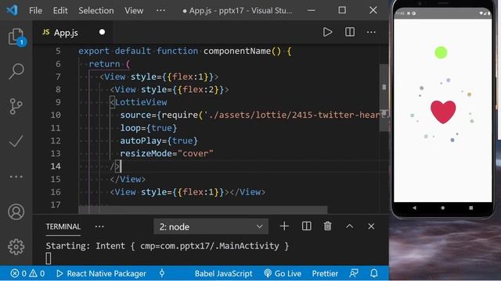Screen dimensions: 501x281
Task: Open the View menu
Action: click(134, 10)
